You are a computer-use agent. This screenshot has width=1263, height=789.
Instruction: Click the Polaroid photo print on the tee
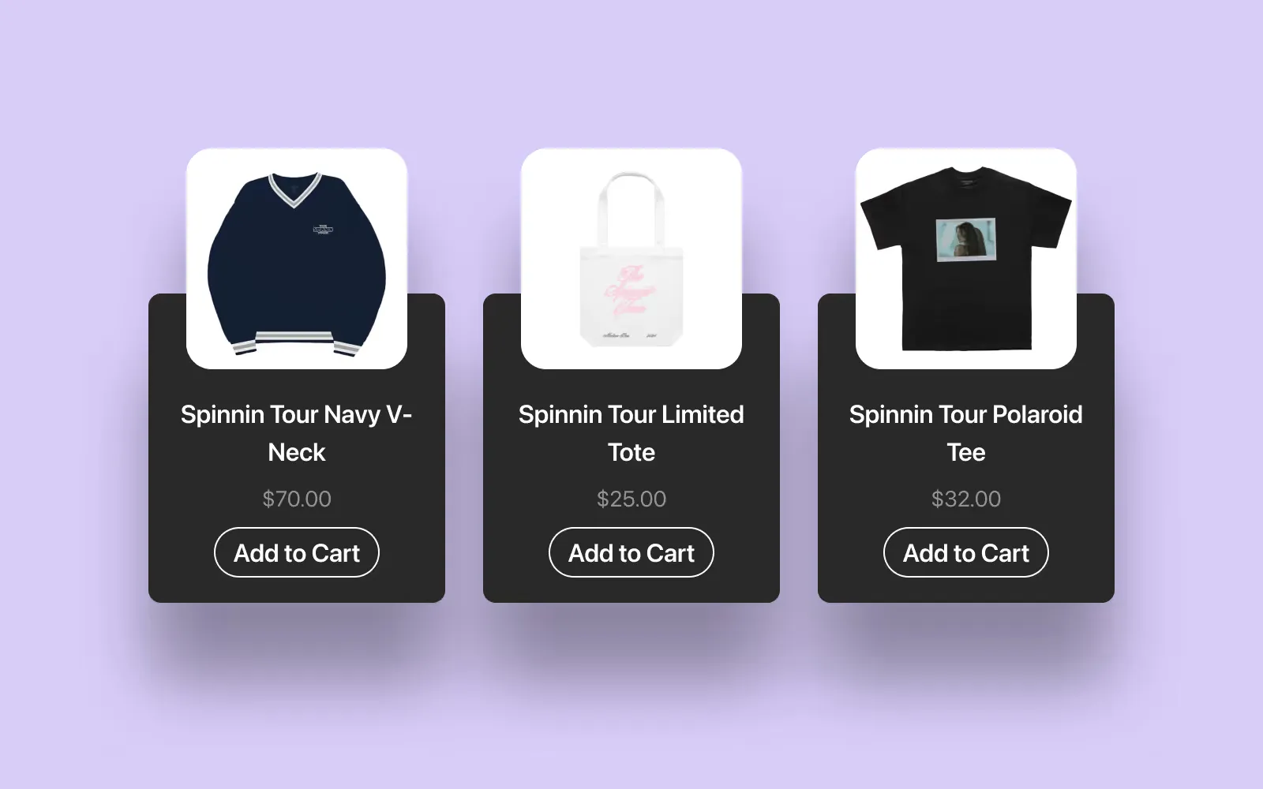pyautogui.click(x=966, y=240)
